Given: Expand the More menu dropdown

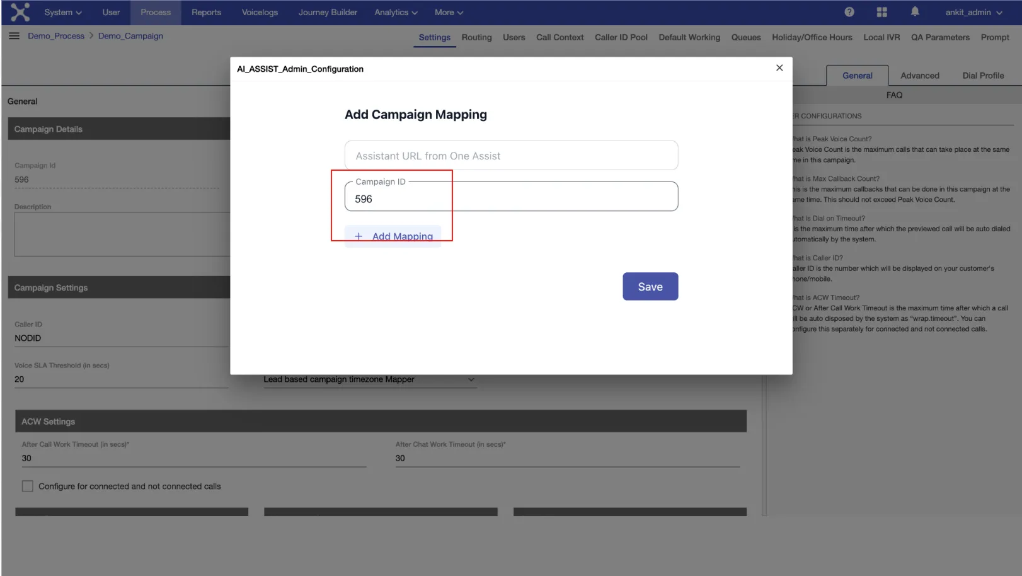Looking at the screenshot, I should tap(449, 13).
